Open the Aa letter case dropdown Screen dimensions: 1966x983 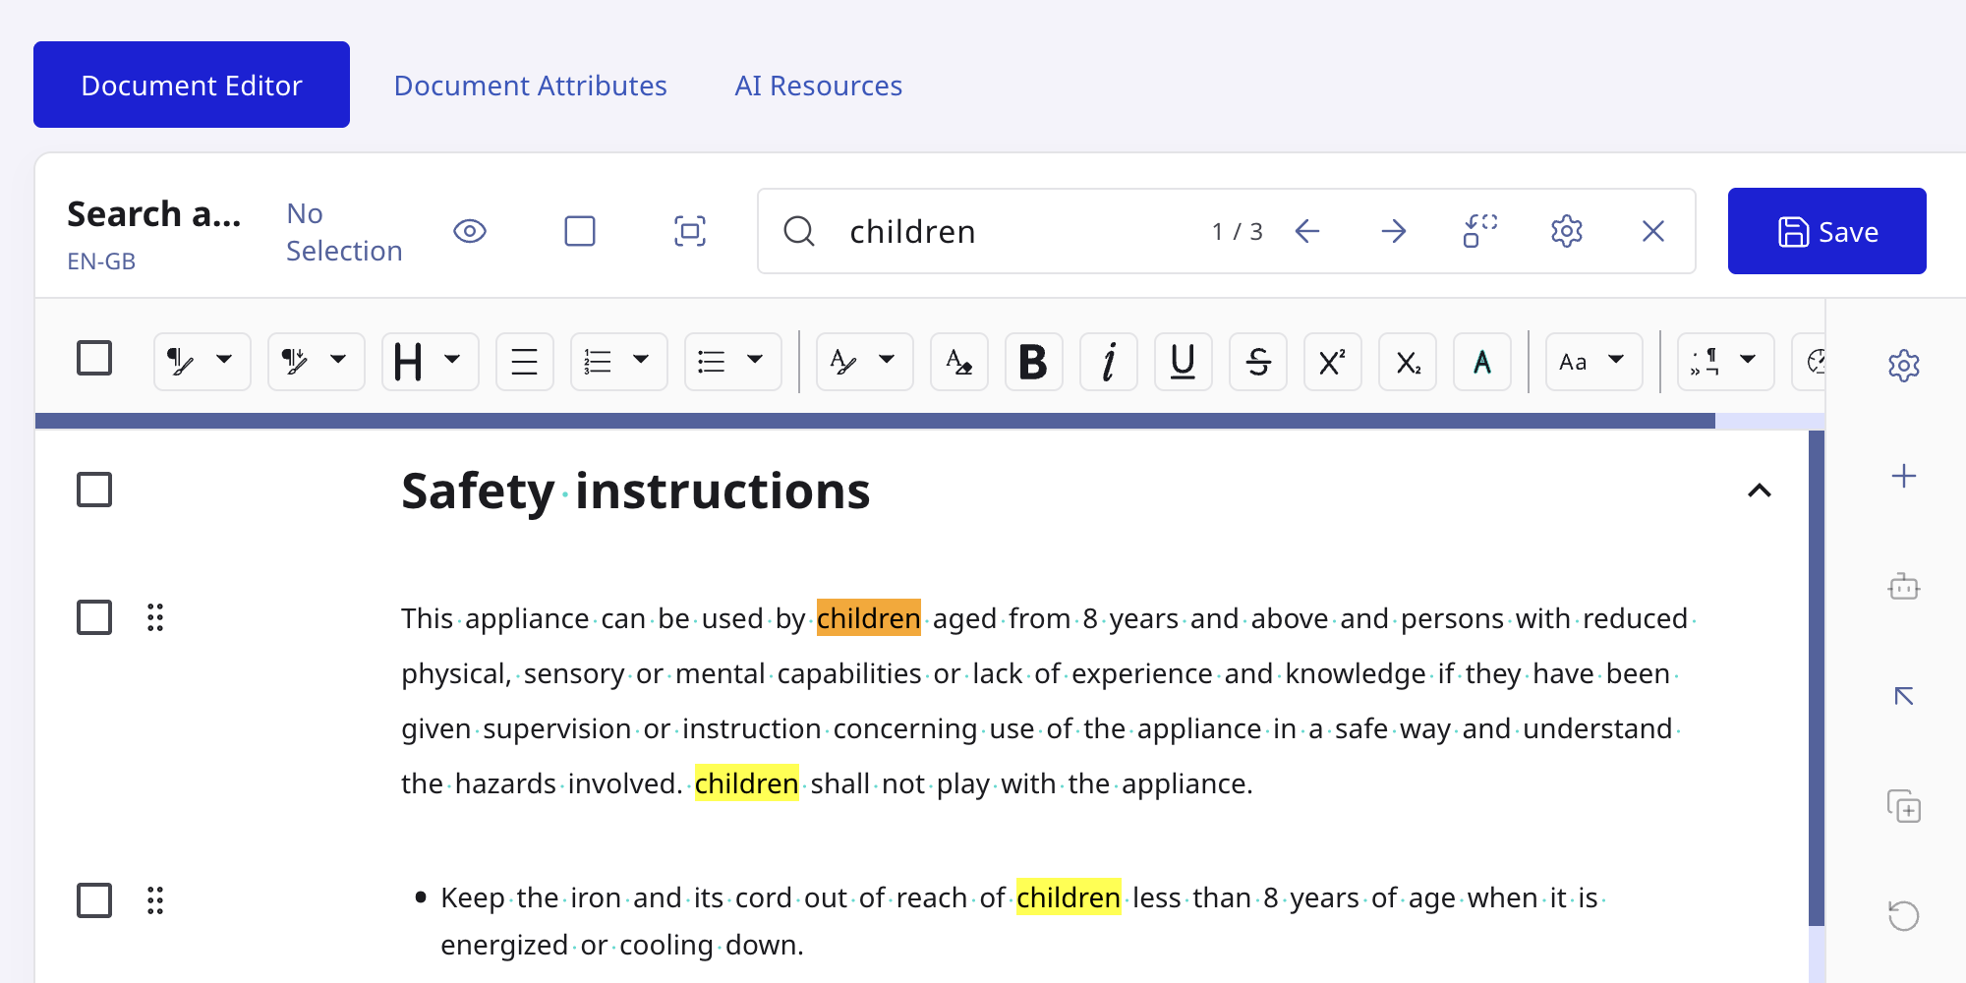click(x=1593, y=362)
